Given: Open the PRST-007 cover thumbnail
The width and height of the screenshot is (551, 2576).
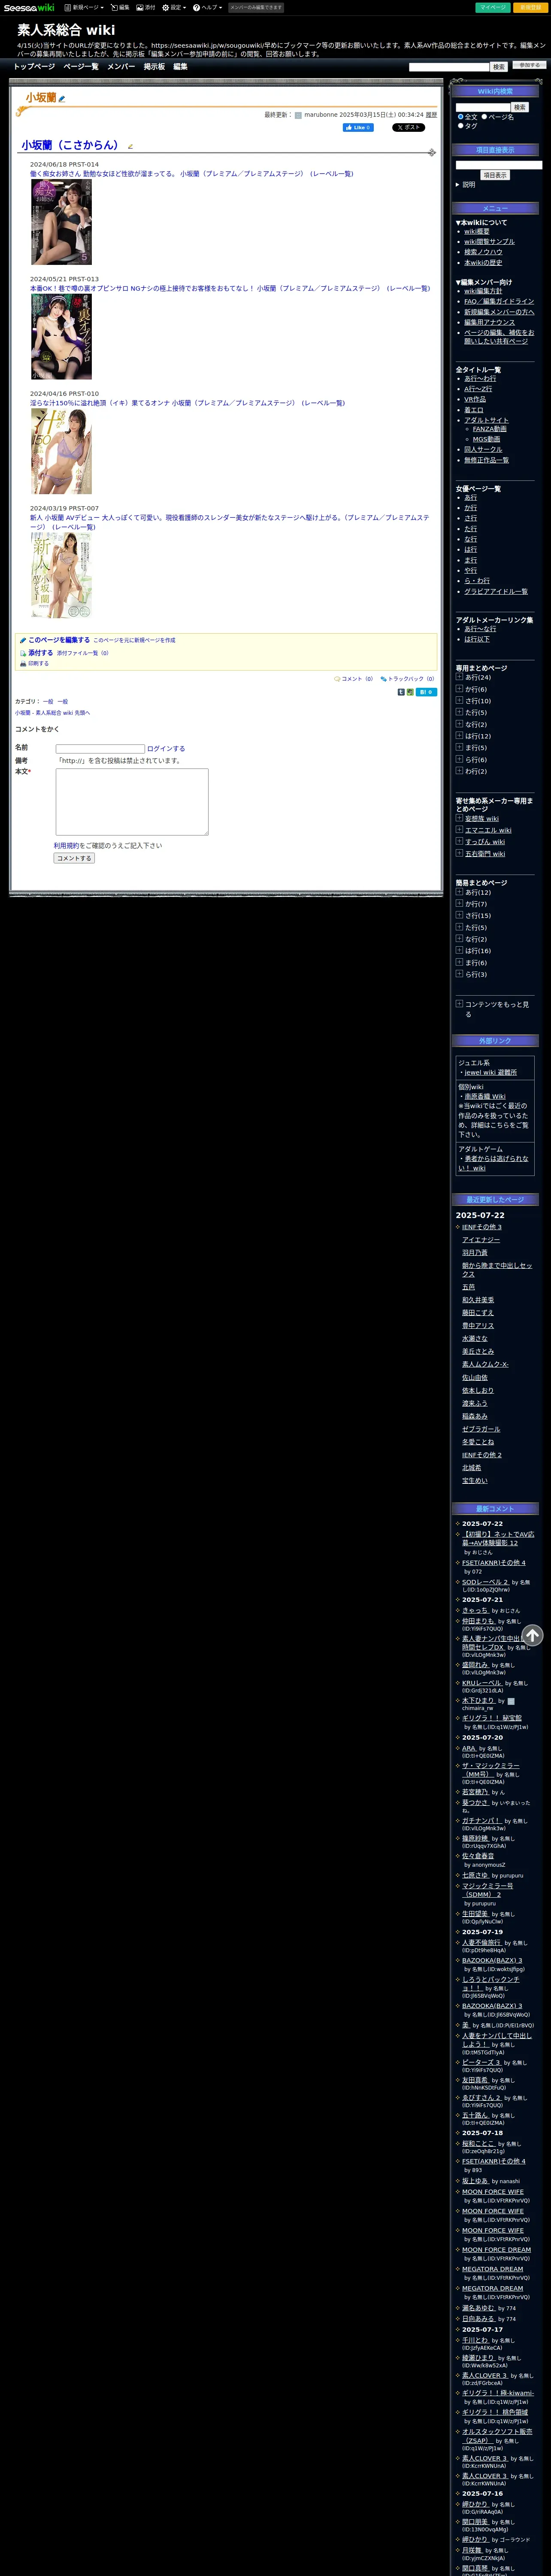Looking at the screenshot, I should coord(61,574).
